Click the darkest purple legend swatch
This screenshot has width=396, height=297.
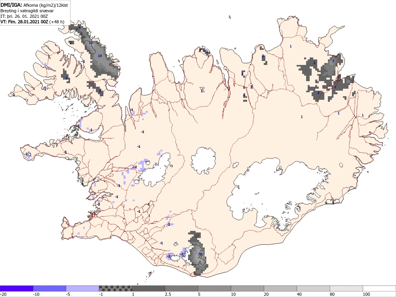point(16,288)
